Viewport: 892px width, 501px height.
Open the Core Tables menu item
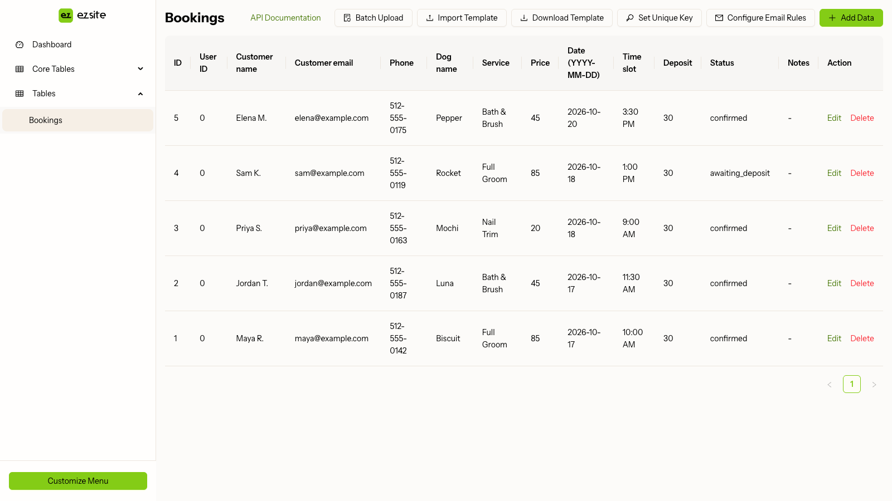click(x=77, y=69)
